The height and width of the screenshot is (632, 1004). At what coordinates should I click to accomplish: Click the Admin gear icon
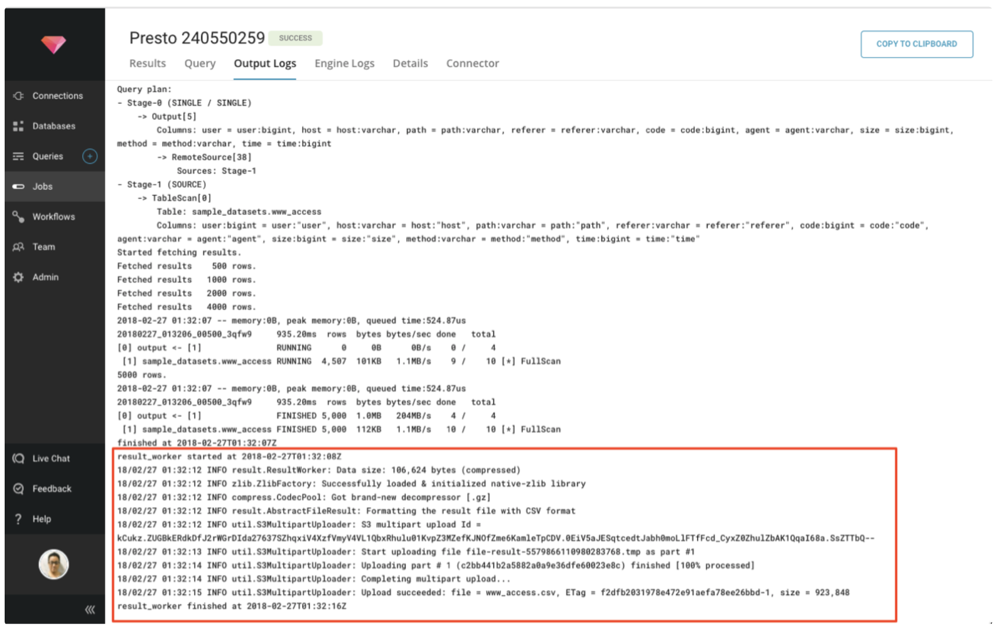point(19,277)
